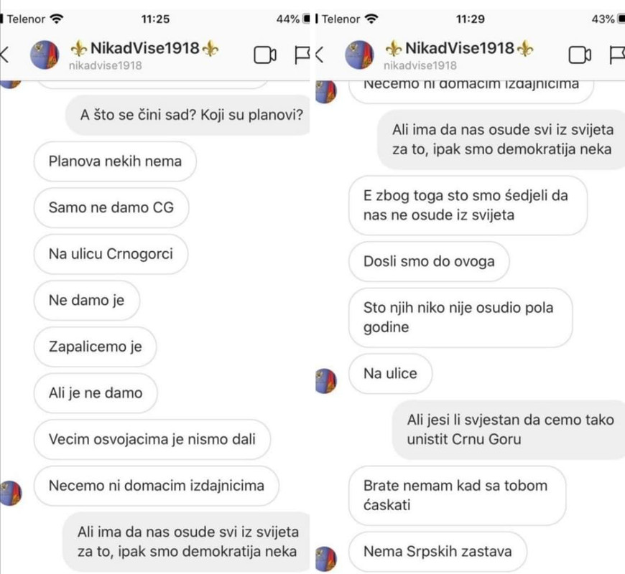Select 'Brate nemam kad sa tobom ćaskati' message

click(457, 495)
